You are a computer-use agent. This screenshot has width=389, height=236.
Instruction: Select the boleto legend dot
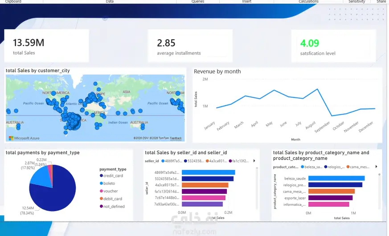(101, 183)
